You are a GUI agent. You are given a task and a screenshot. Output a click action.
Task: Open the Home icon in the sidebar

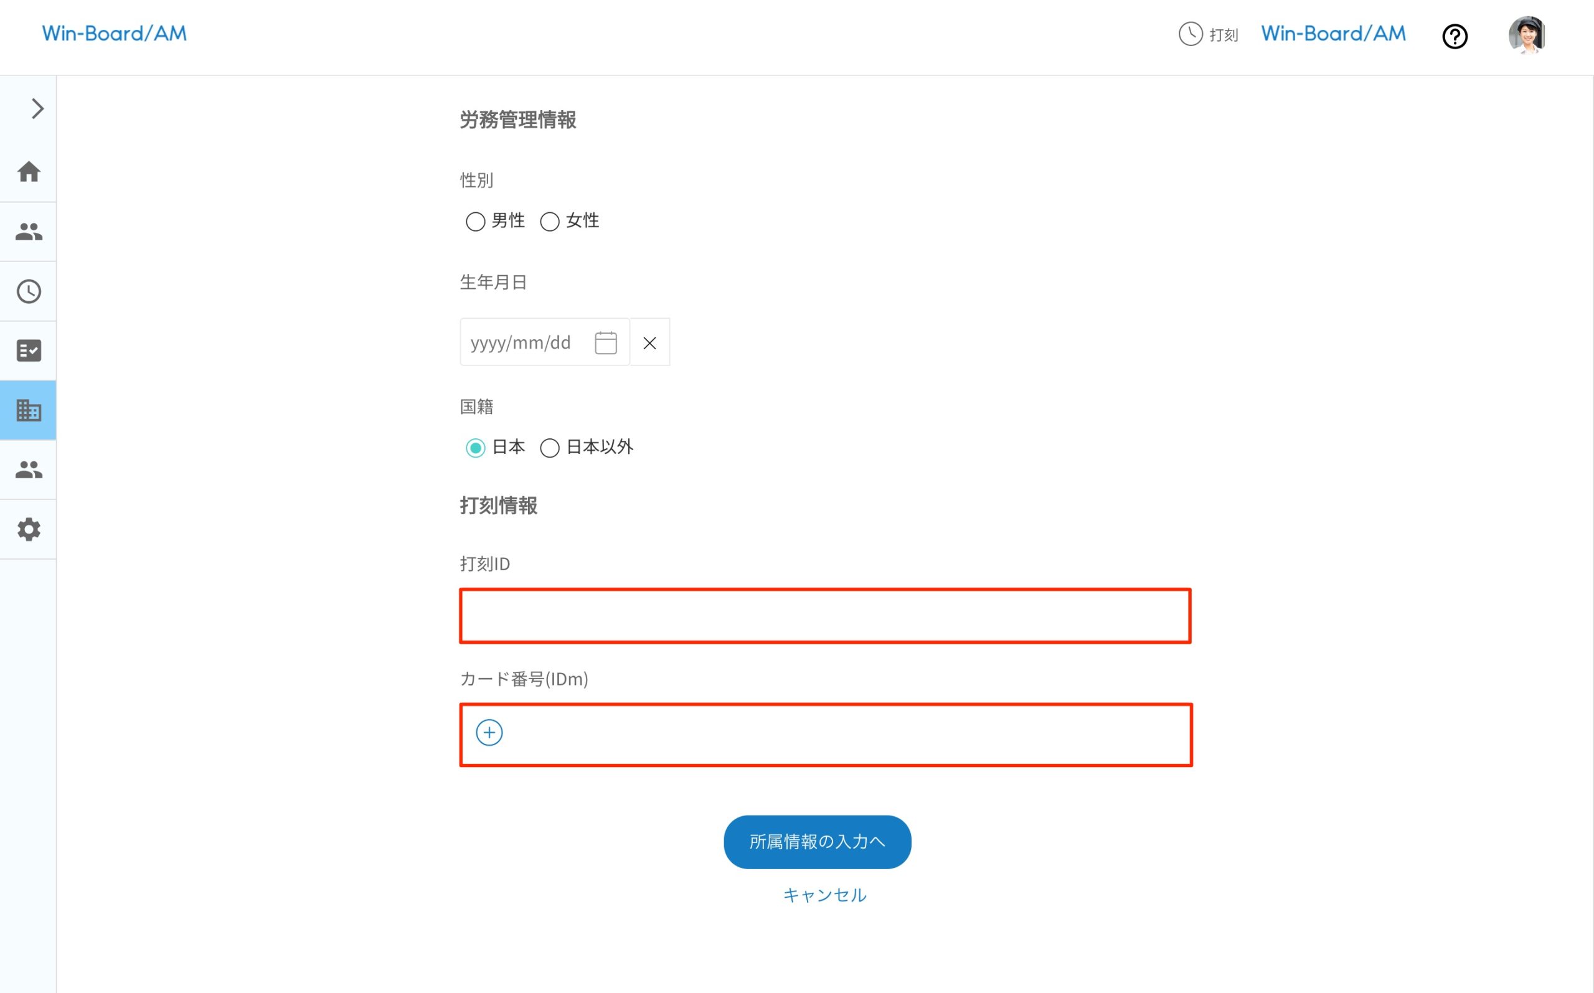click(x=29, y=172)
